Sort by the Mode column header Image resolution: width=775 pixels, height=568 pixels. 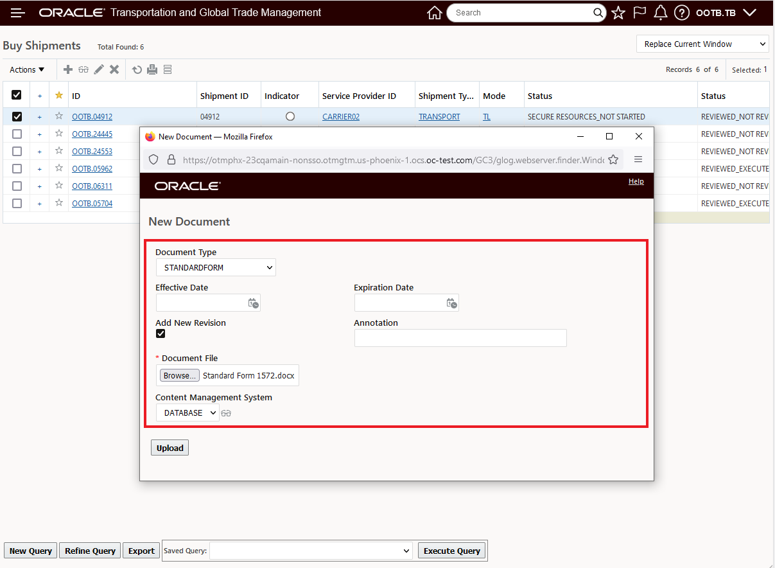click(x=494, y=96)
